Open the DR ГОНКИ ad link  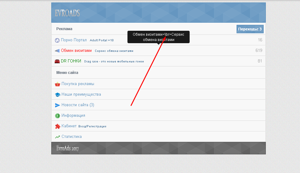point(71,61)
